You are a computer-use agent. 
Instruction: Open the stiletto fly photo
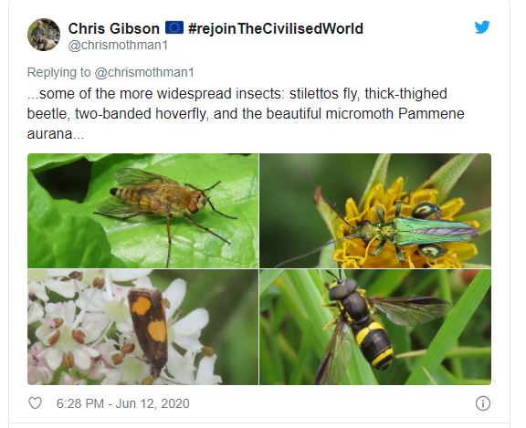tap(142, 211)
